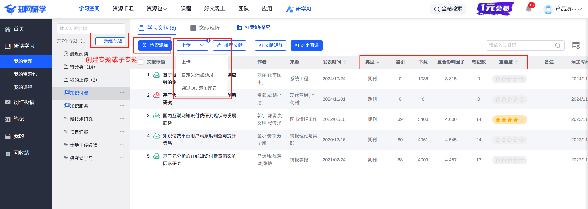This screenshot has height=209, width=588.
Task: Open the 类型 column filter dropdown
Action: pos(378,62)
